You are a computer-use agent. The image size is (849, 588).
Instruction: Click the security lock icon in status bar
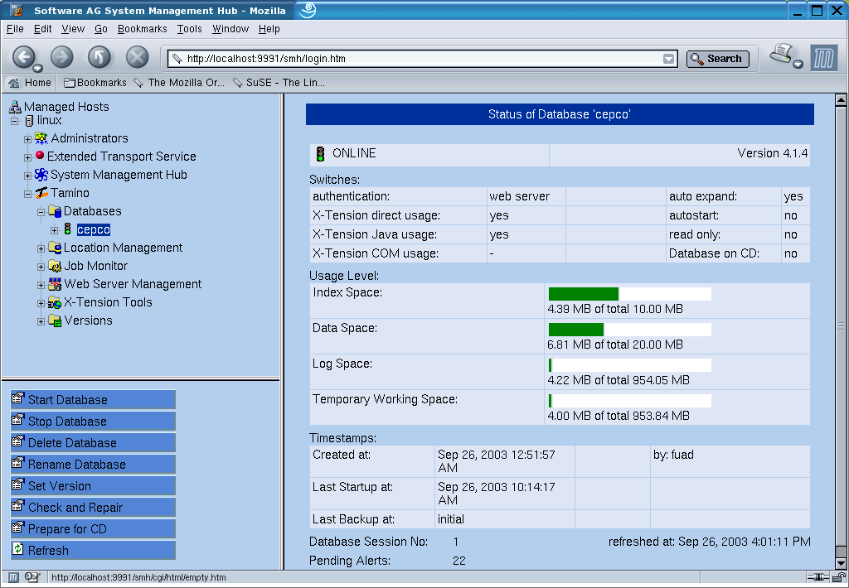(x=839, y=578)
